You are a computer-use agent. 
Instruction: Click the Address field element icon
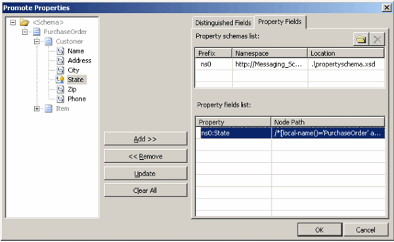(x=60, y=60)
